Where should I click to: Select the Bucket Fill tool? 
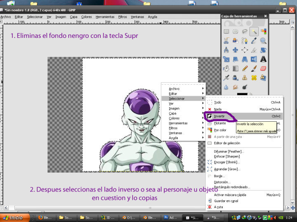click(x=226, y=68)
